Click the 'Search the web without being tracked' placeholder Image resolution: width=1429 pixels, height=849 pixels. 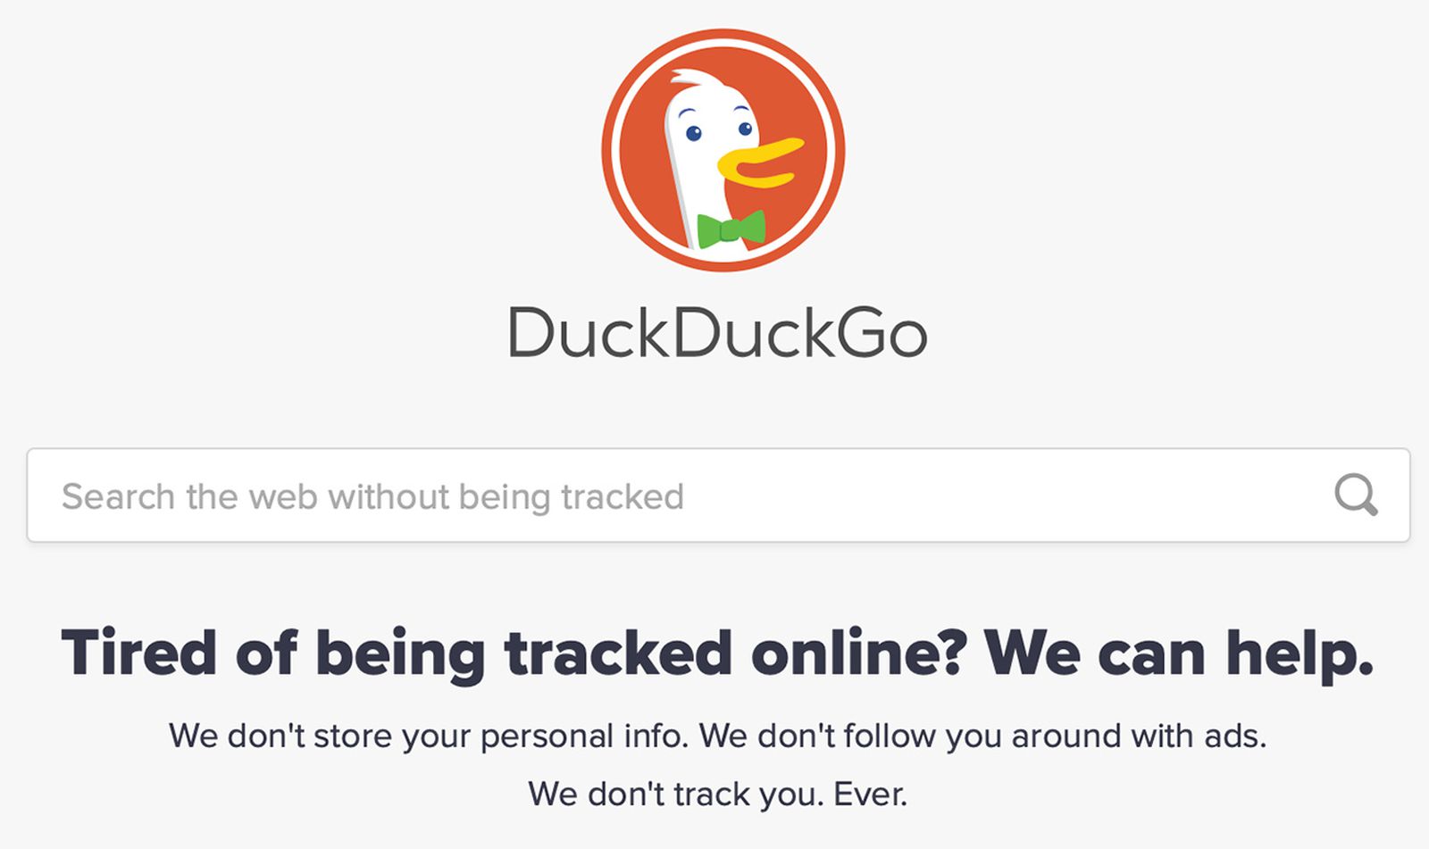[372, 496]
